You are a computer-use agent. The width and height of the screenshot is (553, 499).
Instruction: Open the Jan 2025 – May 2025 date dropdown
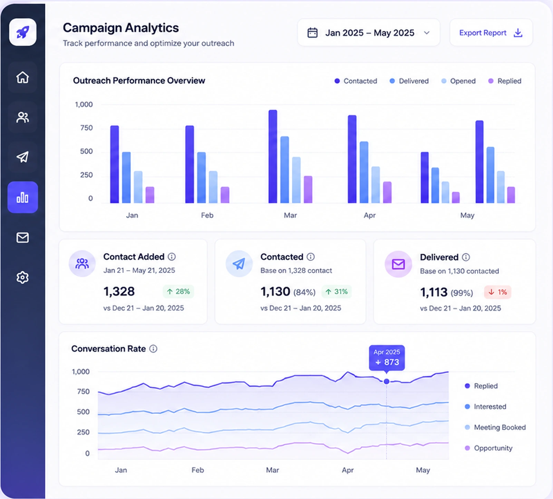coord(369,33)
